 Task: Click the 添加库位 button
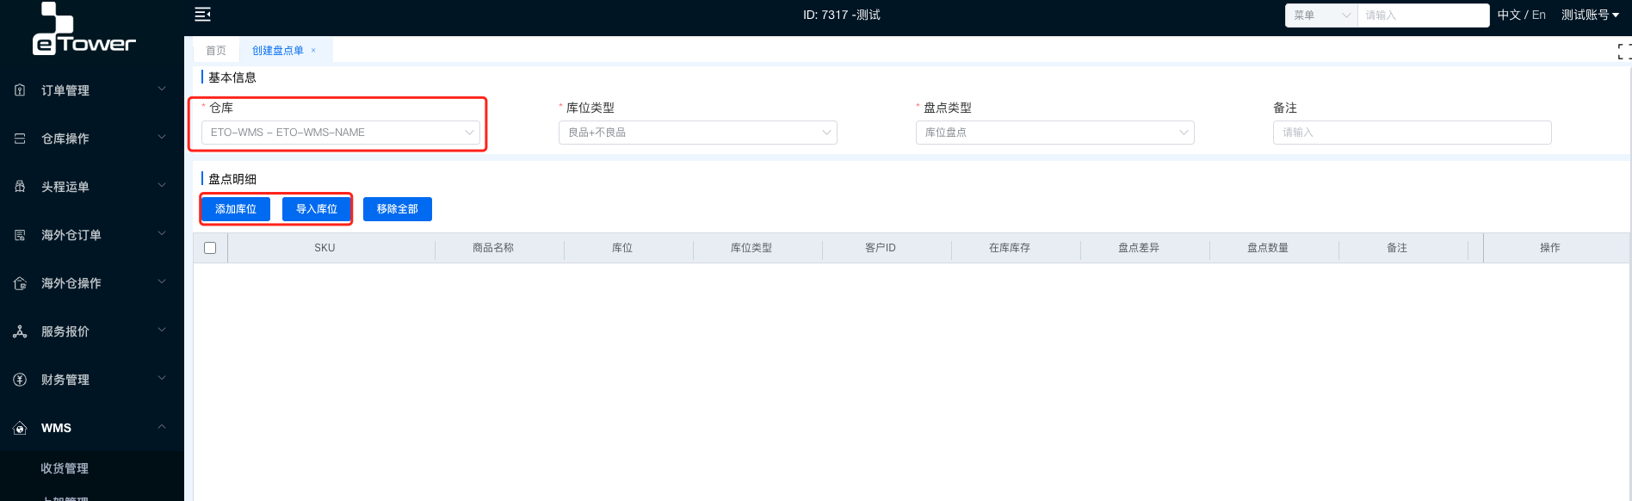click(x=236, y=209)
